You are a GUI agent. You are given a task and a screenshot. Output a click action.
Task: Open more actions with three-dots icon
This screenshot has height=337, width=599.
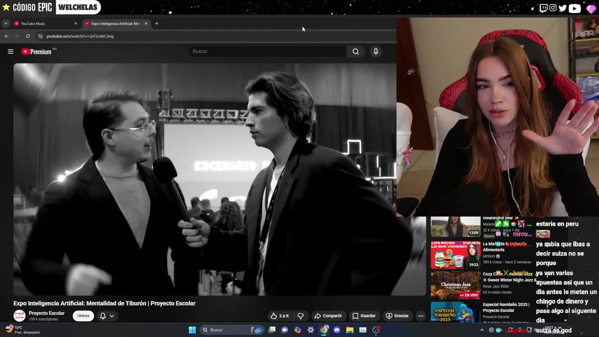(420, 316)
